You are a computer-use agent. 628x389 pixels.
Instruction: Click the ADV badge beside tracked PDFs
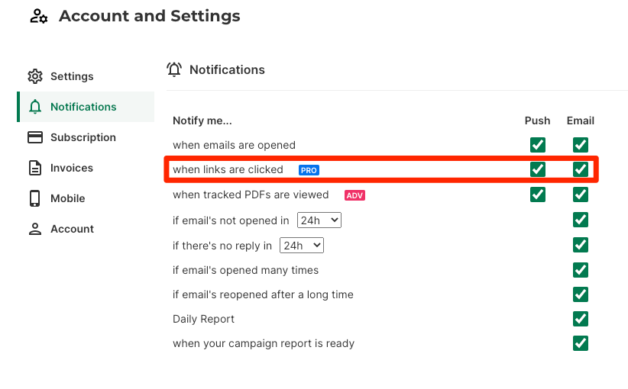(354, 195)
